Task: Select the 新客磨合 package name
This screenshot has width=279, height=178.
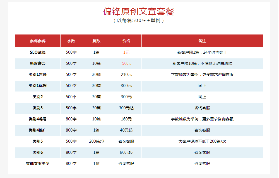Action: [x=37, y=63]
